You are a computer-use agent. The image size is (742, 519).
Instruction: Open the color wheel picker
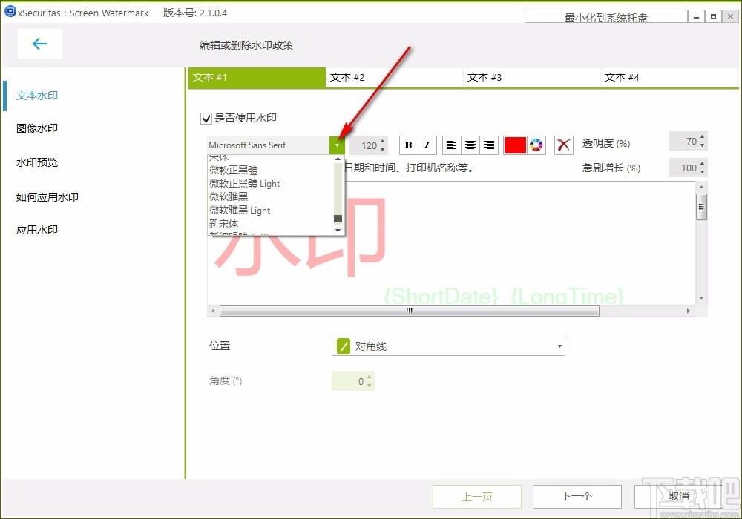click(x=536, y=145)
